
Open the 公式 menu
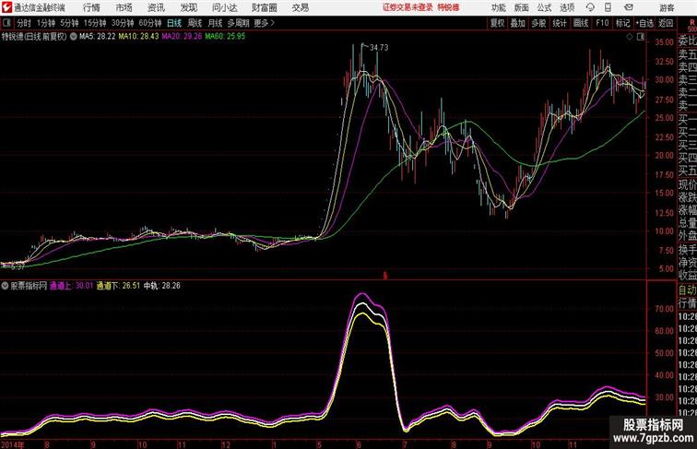pyautogui.click(x=544, y=7)
